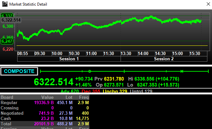Click the 08:55 time axis label

(23, 54)
